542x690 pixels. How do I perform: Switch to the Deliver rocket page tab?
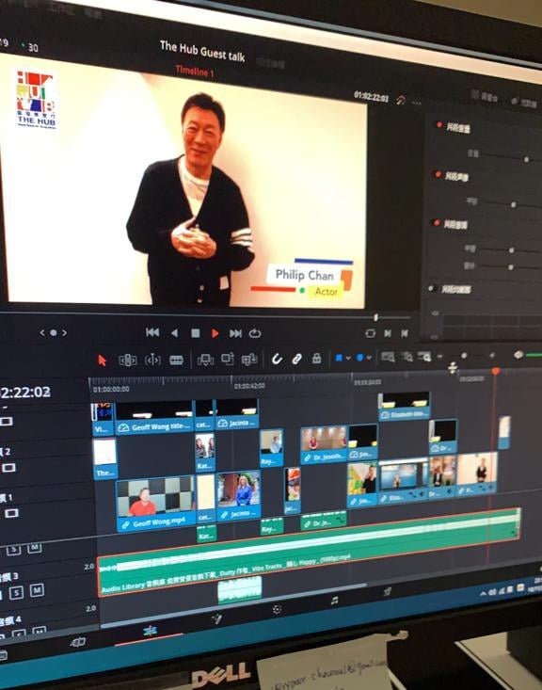[387, 592]
